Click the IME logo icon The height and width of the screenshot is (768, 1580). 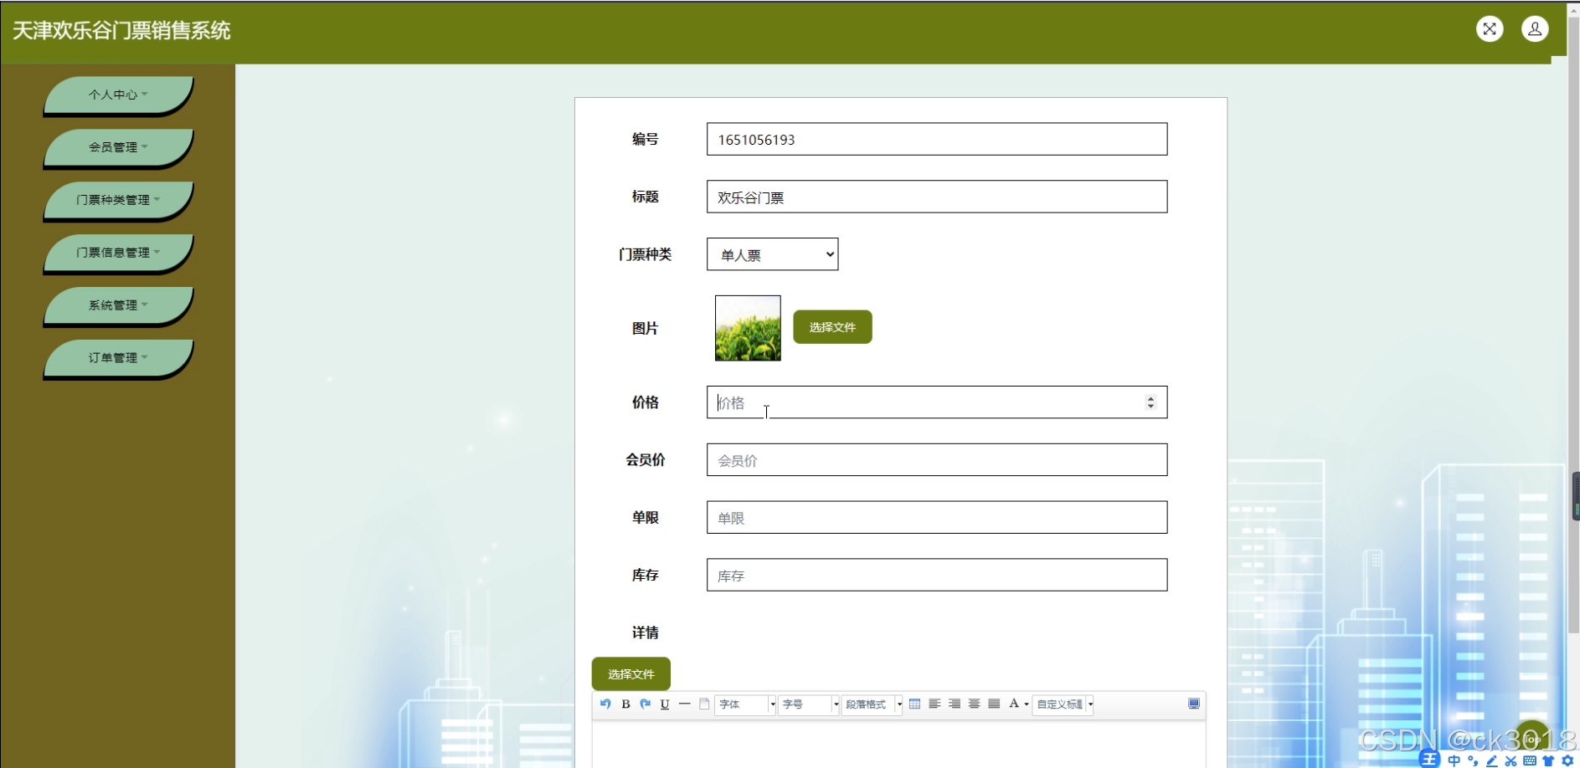[x=1429, y=759]
